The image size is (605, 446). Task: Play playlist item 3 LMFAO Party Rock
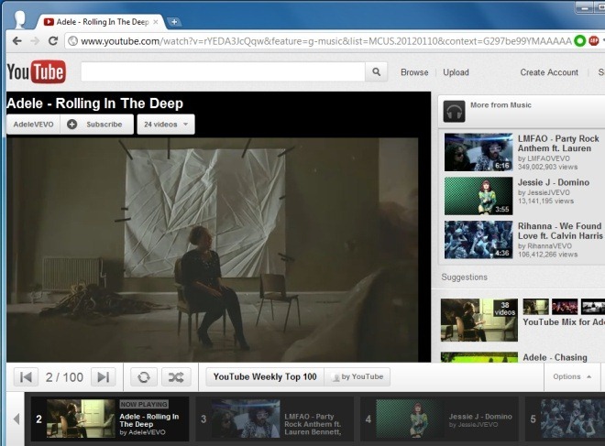coord(274,419)
